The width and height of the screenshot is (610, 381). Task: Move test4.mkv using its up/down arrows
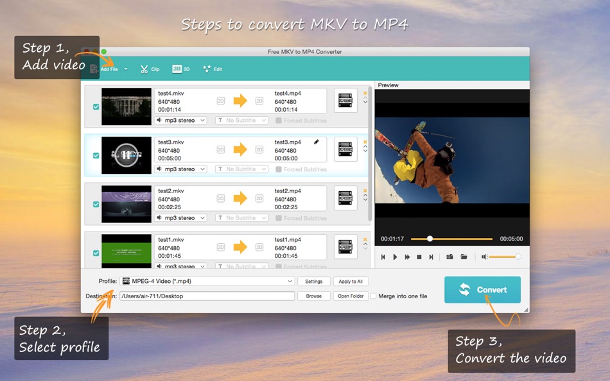(x=365, y=100)
